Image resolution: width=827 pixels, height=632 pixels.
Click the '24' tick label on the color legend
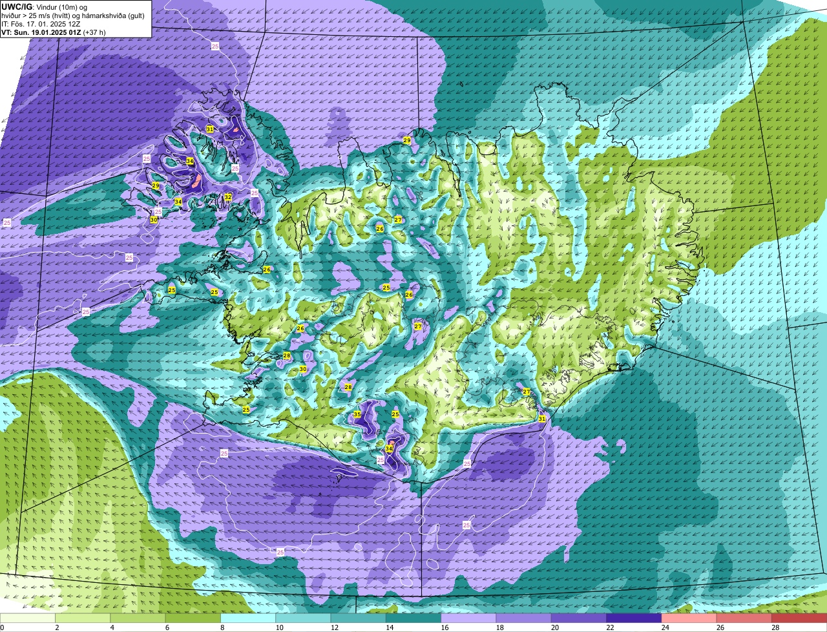[x=664, y=627]
